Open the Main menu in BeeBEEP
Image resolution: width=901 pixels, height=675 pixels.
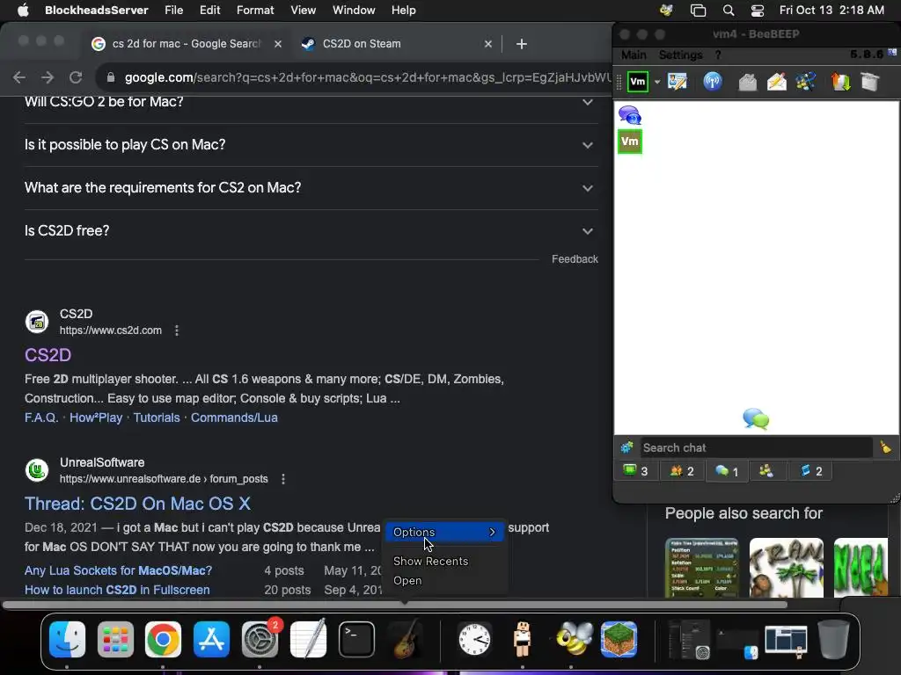(634, 54)
